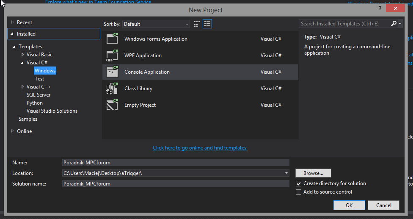Click the Console Application template icon
This screenshot has width=413, height=219.
click(113, 72)
